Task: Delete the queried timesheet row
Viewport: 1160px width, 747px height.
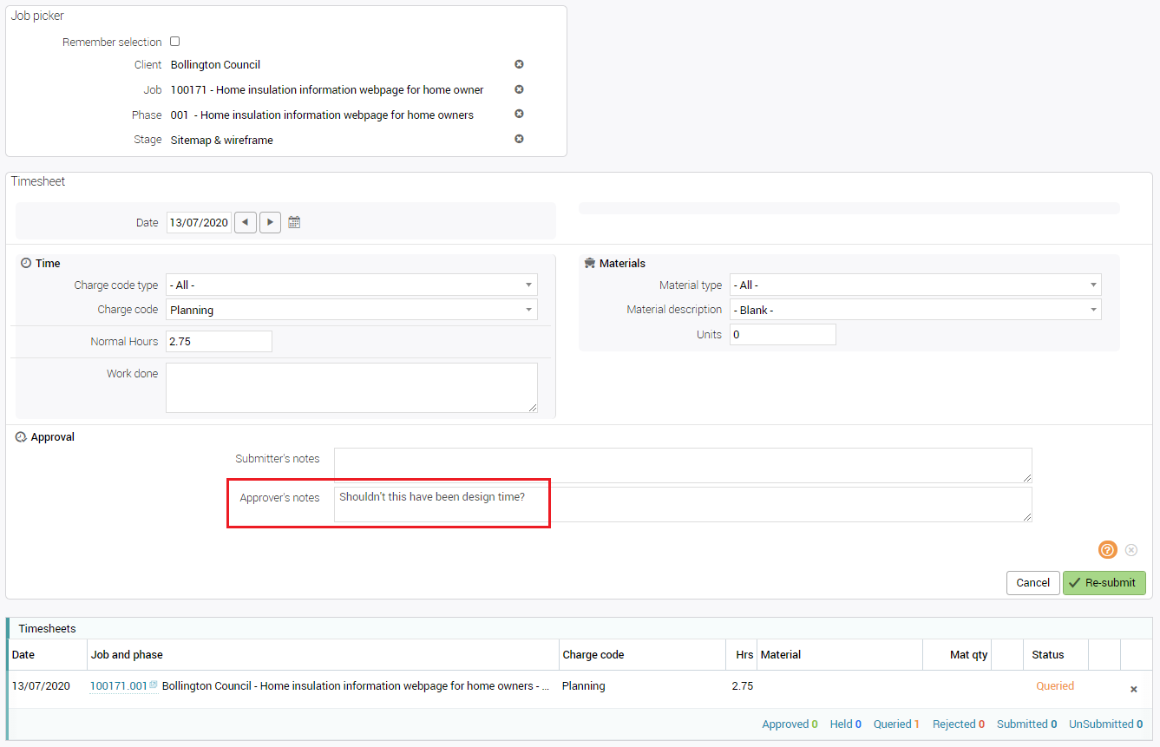Action: tap(1133, 689)
